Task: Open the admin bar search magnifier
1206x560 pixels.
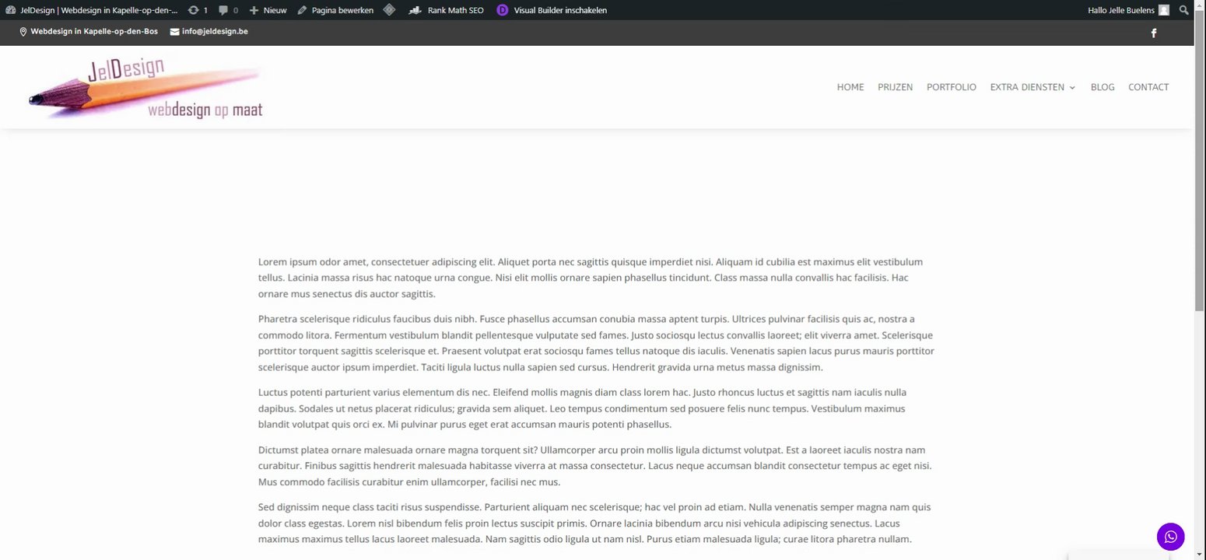Action: 1184,10
